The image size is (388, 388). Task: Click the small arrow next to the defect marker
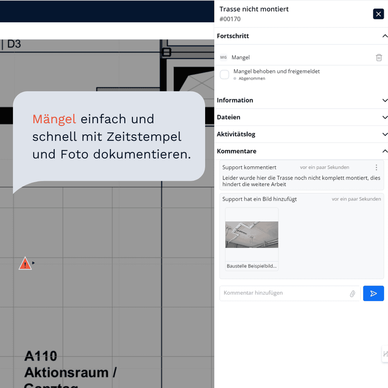tap(33, 263)
